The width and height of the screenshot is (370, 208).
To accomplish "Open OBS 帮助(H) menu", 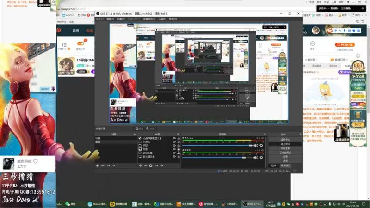I will click(173, 19).
